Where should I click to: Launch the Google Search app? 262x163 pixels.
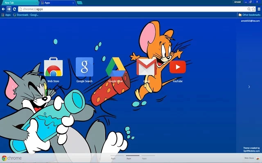(x=84, y=67)
